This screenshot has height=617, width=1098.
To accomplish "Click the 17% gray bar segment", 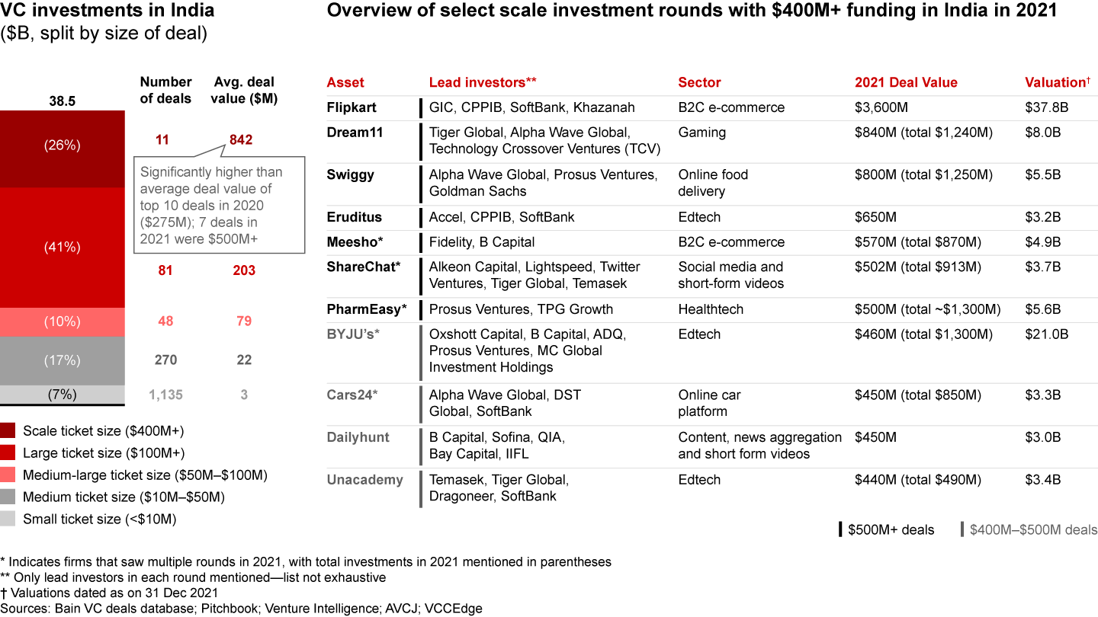I will click(x=62, y=360).
